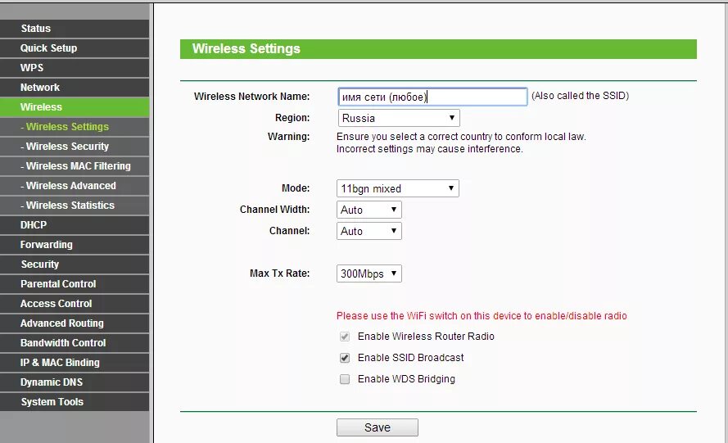Go to Wireless MAC Filtering
This screenshot has height=443, width=728.
(75, 165)
